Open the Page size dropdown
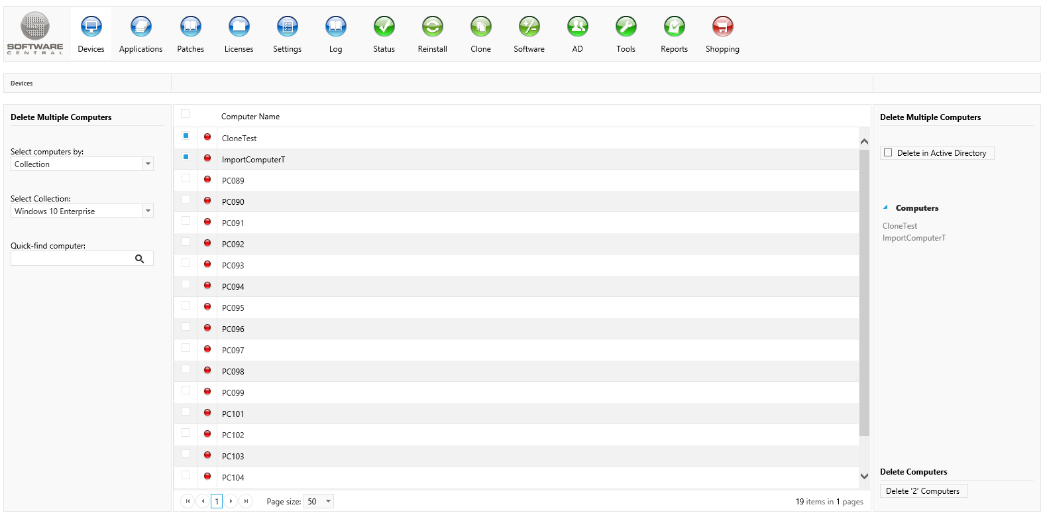The image size is (1045, 517). (x=327, y=501)
